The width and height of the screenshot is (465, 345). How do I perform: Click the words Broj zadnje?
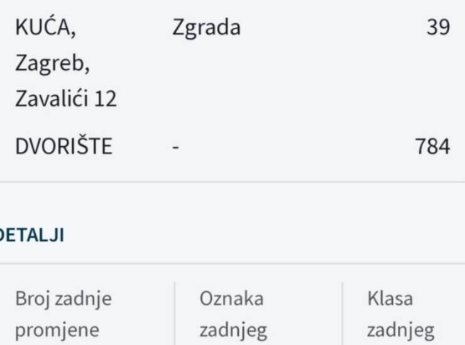click(63, 299)
